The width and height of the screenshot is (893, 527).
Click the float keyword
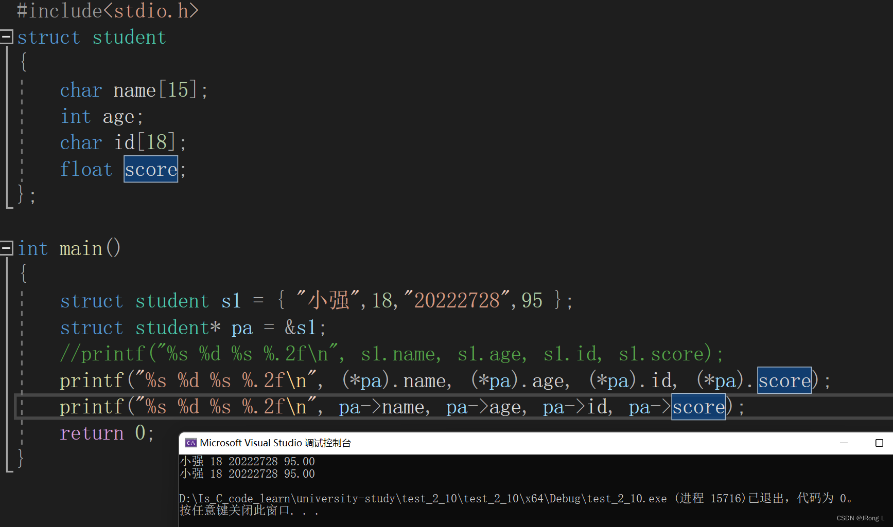pos(86,169)
